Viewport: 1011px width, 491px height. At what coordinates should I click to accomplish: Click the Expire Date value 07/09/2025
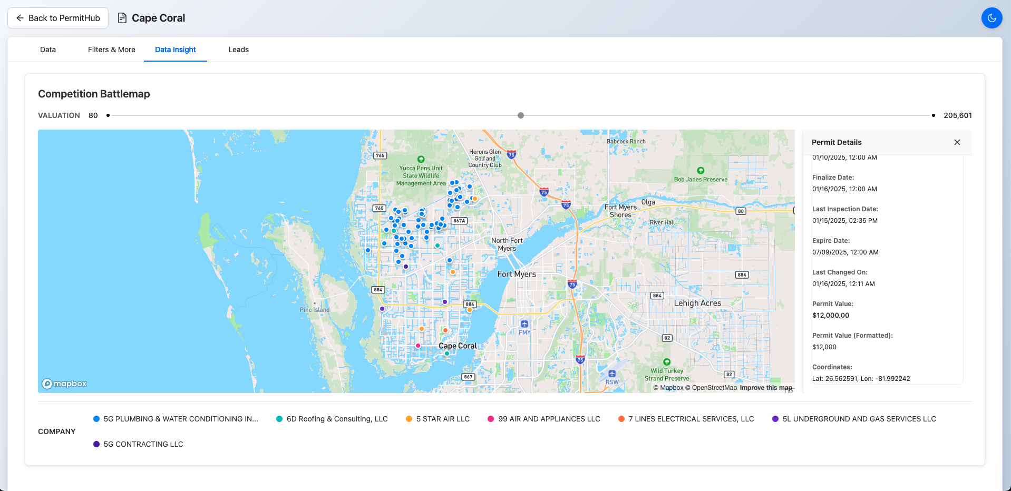coord(845,252)
